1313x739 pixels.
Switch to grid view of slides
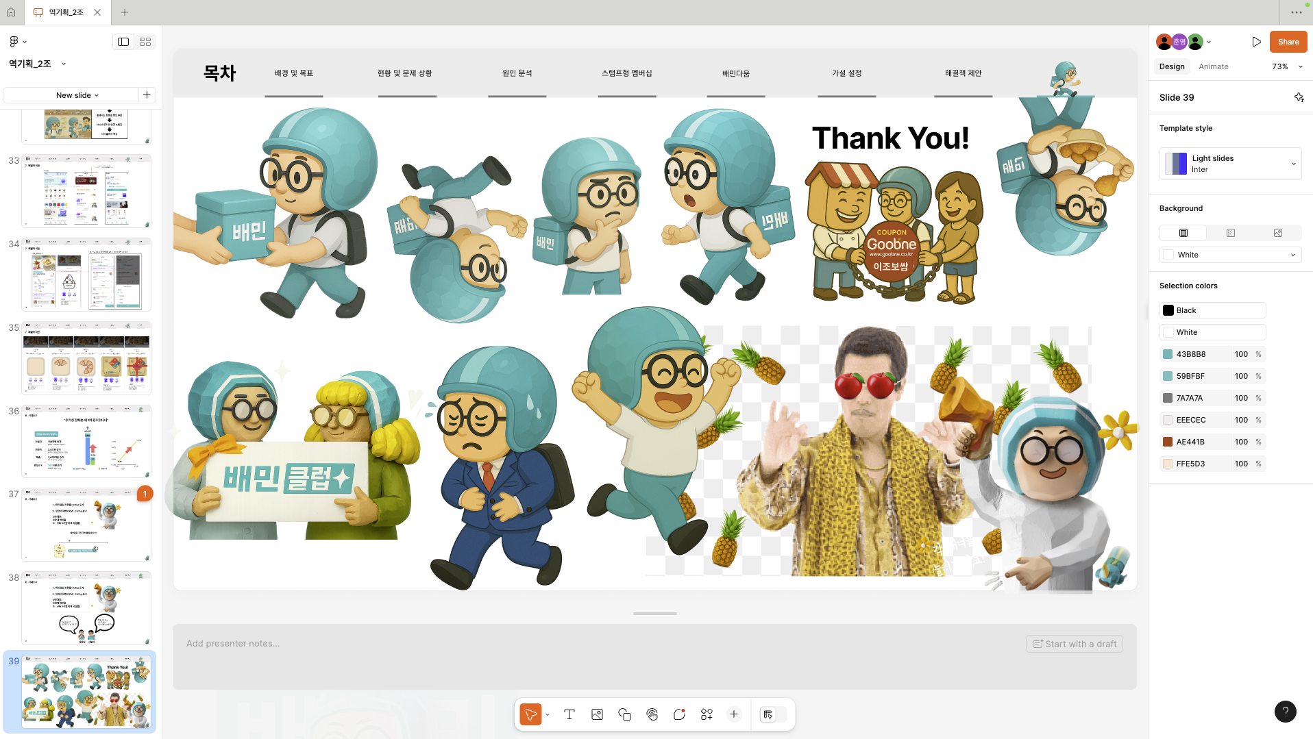pyautogui.click(x=145, y=42)
